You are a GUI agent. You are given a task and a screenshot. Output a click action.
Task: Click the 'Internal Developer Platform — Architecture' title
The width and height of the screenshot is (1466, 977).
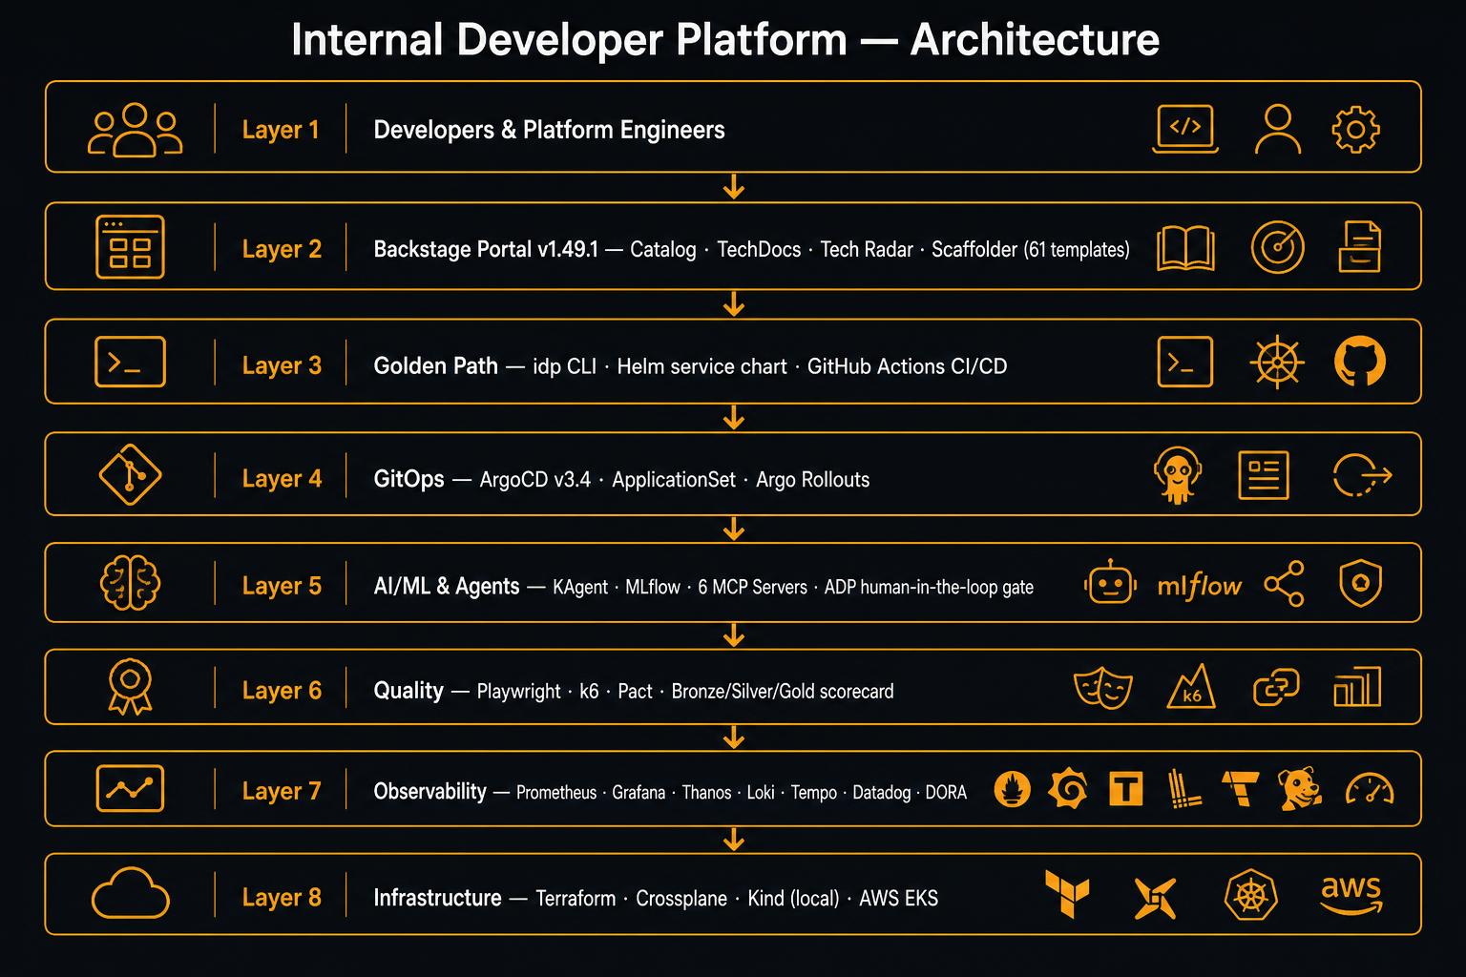(x=725, y=40)
